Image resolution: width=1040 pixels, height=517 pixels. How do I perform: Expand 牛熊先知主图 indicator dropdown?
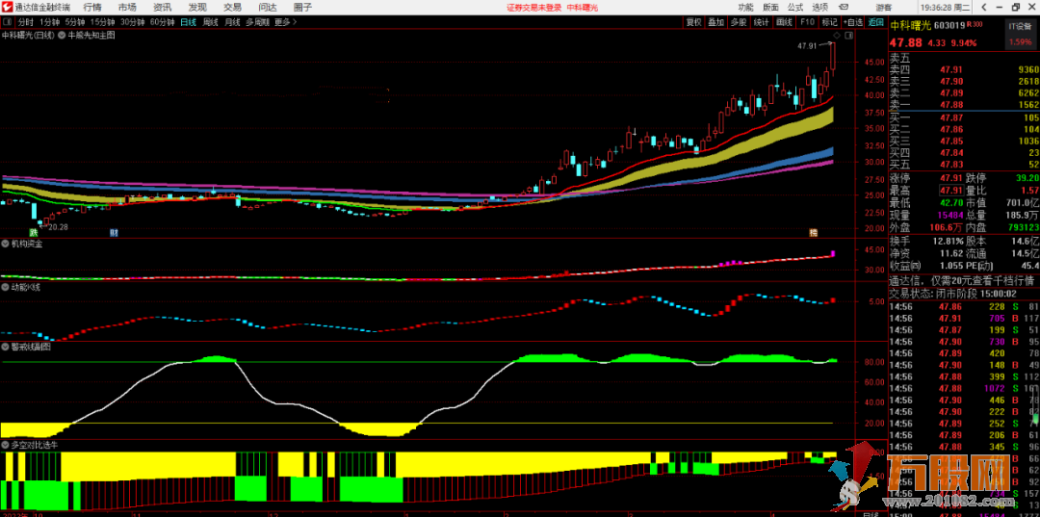pos(60,35)
